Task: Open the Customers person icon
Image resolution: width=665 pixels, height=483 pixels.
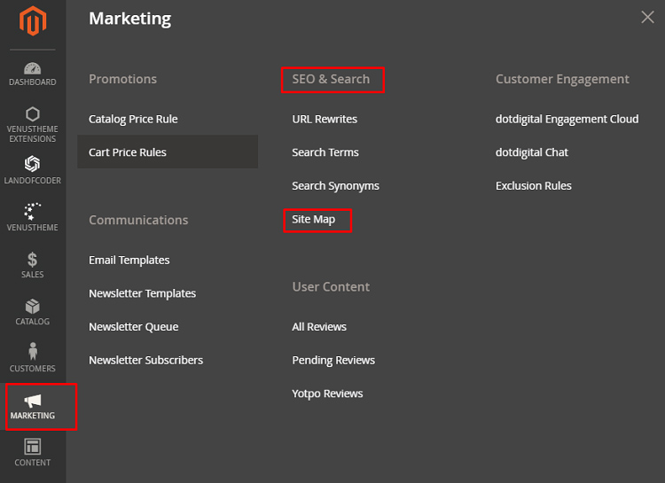Action: pyautogui.click(x=33, y=353)
